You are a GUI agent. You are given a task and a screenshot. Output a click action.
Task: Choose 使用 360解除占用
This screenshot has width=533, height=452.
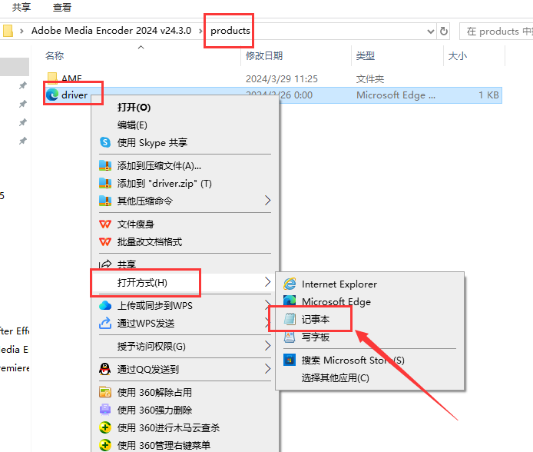coord(154,392)
